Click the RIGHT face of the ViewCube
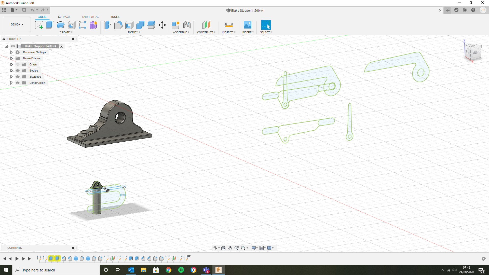Viewport: 489px width, 275px height. 476,53
